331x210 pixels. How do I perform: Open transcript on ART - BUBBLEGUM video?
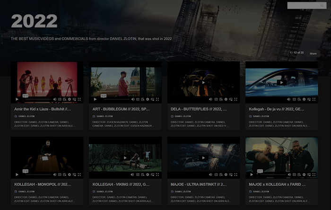point(143,99)
